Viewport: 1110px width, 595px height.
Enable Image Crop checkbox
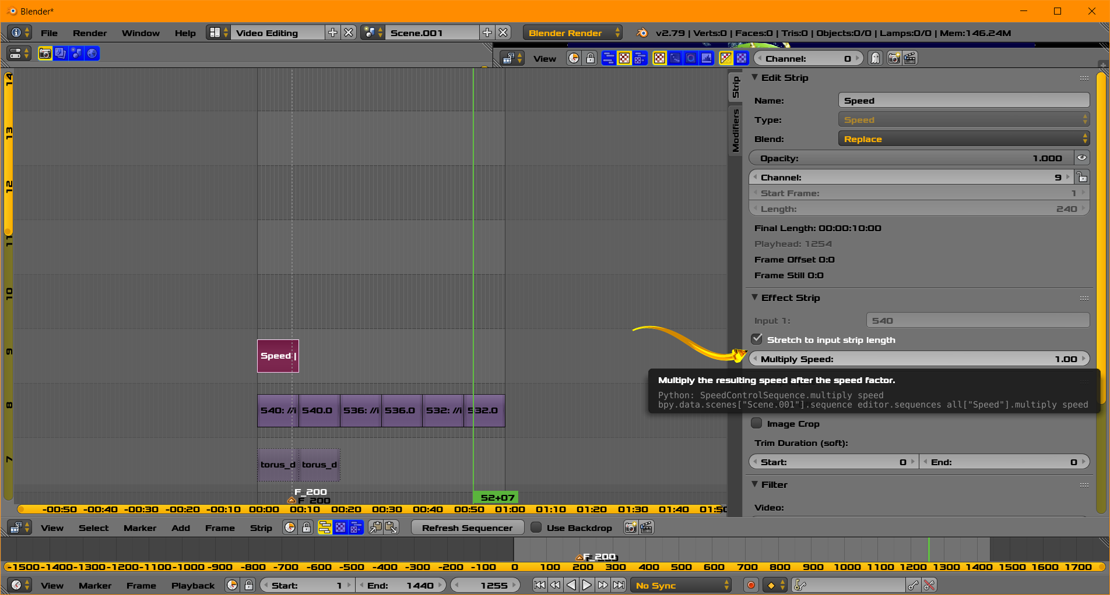coord(757,423)
